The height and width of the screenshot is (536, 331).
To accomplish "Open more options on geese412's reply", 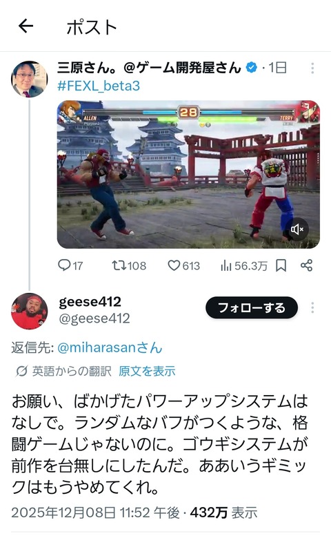I will point(312,307).
